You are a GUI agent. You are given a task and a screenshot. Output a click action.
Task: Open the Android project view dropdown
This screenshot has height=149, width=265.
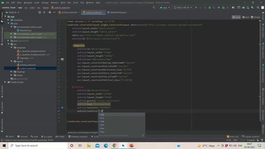coord(12,12)
